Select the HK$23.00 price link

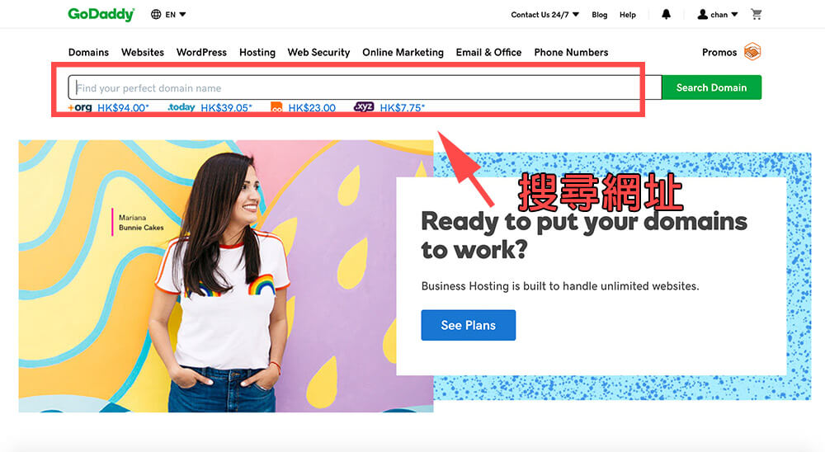312,108
